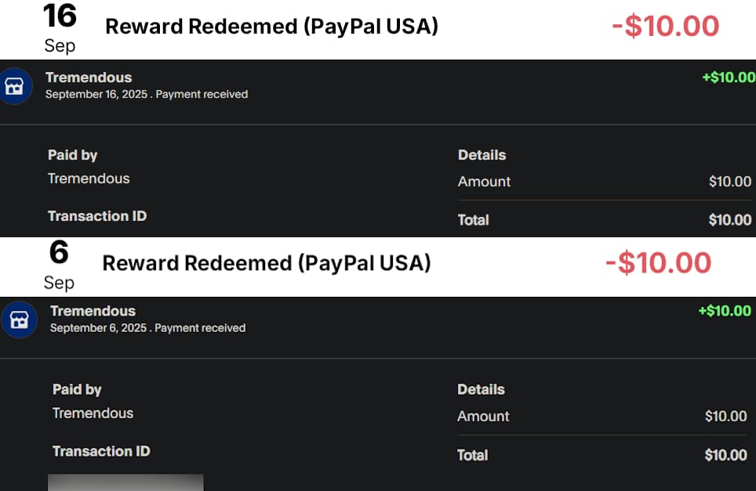Click the '16 Sep' date block
Screen dimensions: 756x491
[60, 27]
